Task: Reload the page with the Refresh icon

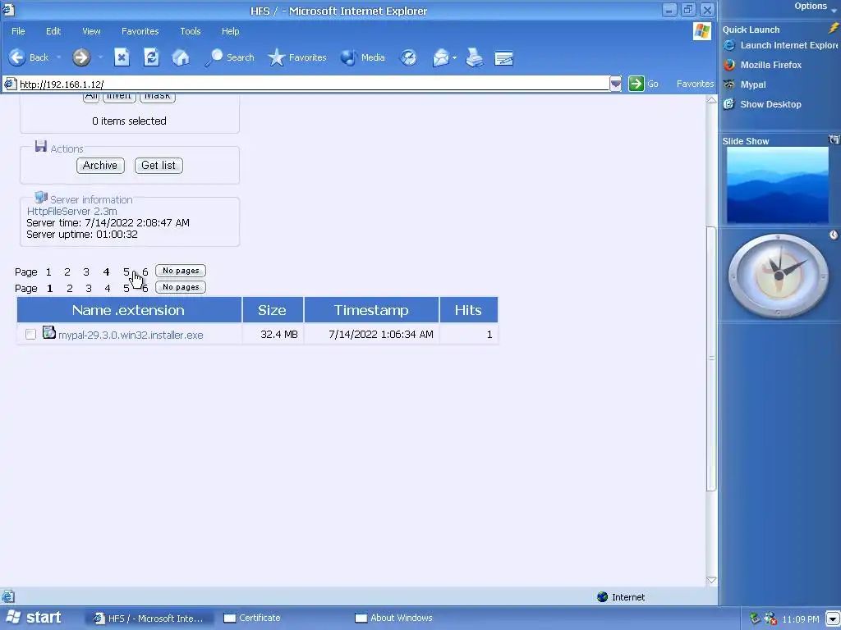Action: pos(151,57)
